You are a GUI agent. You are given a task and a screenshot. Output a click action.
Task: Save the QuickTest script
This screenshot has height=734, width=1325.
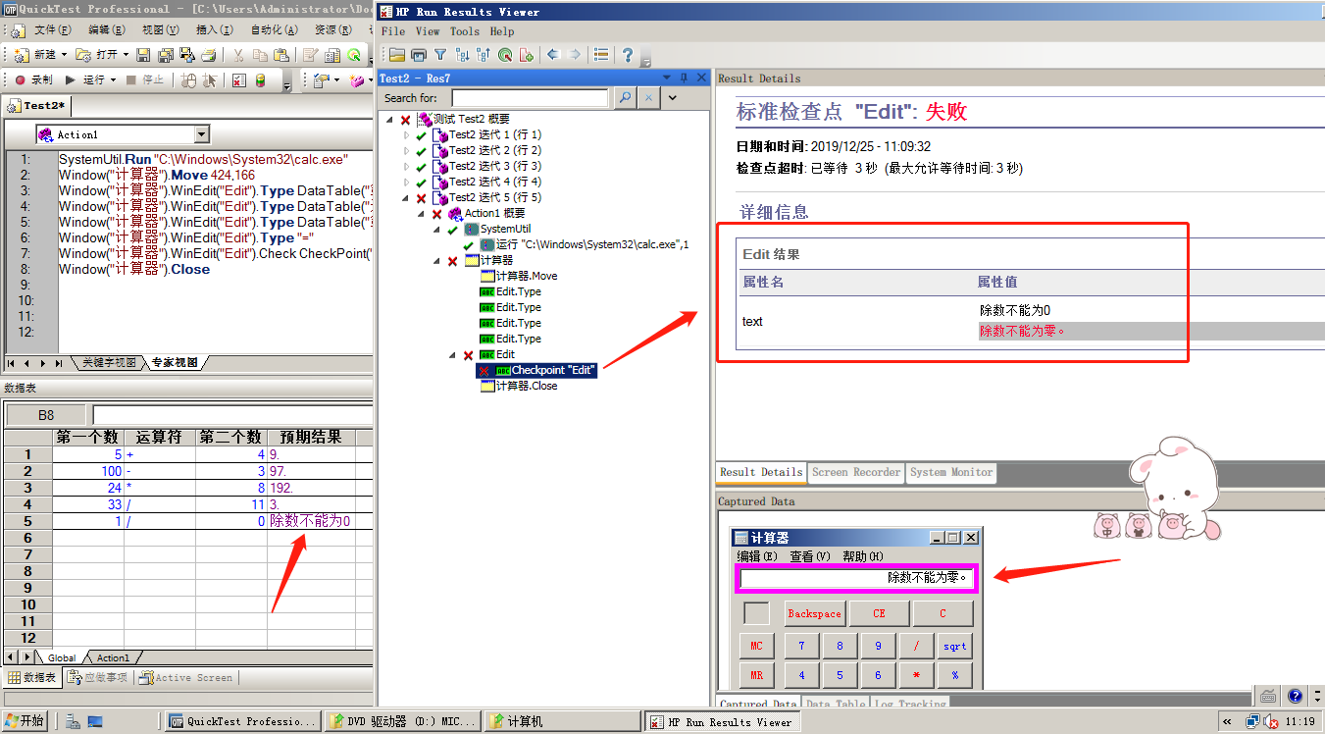point(143,55)
